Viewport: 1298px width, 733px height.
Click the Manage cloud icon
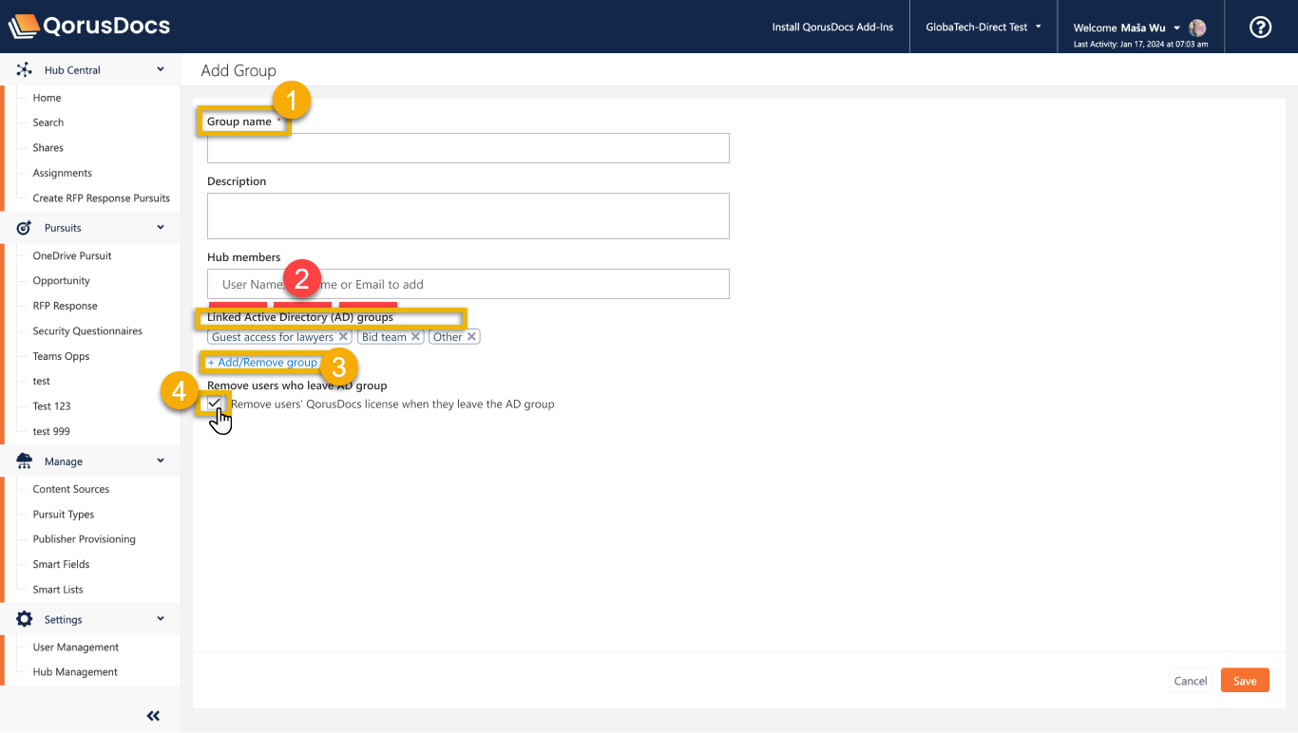(x=22, y=460)
